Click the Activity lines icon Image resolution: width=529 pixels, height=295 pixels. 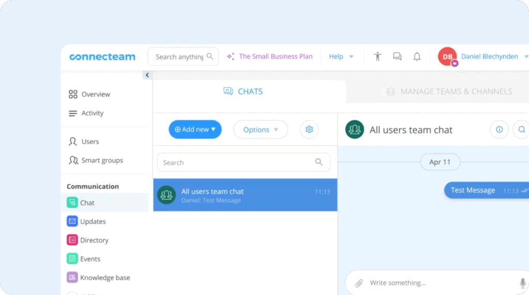point(73,113)
